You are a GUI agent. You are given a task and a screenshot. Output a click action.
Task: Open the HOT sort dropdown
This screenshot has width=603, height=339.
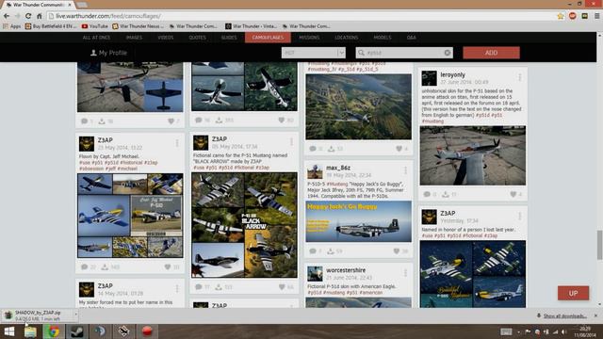point(313,53)
